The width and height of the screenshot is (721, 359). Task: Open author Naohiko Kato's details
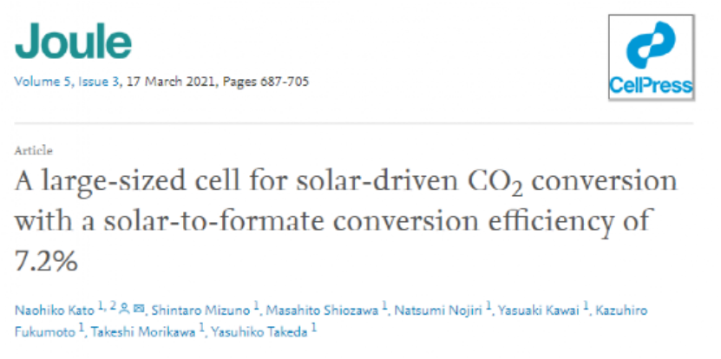click(55, 310)
